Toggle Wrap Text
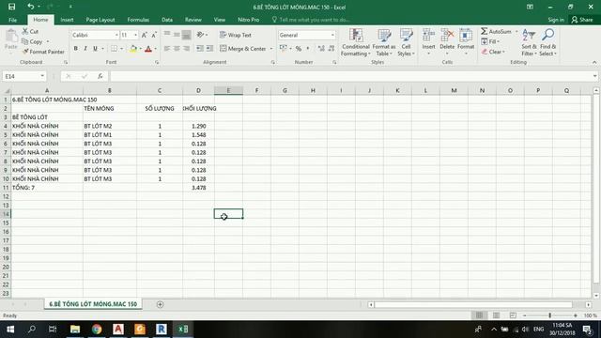 point(236,35)
